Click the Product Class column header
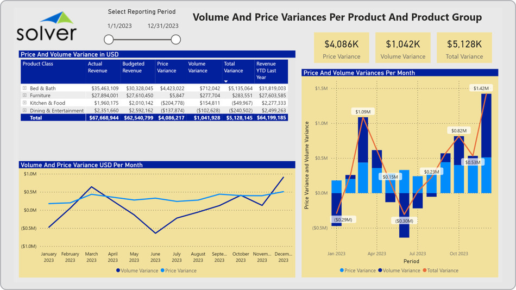Viewport: 516px width, 290px height. (37, 64)
